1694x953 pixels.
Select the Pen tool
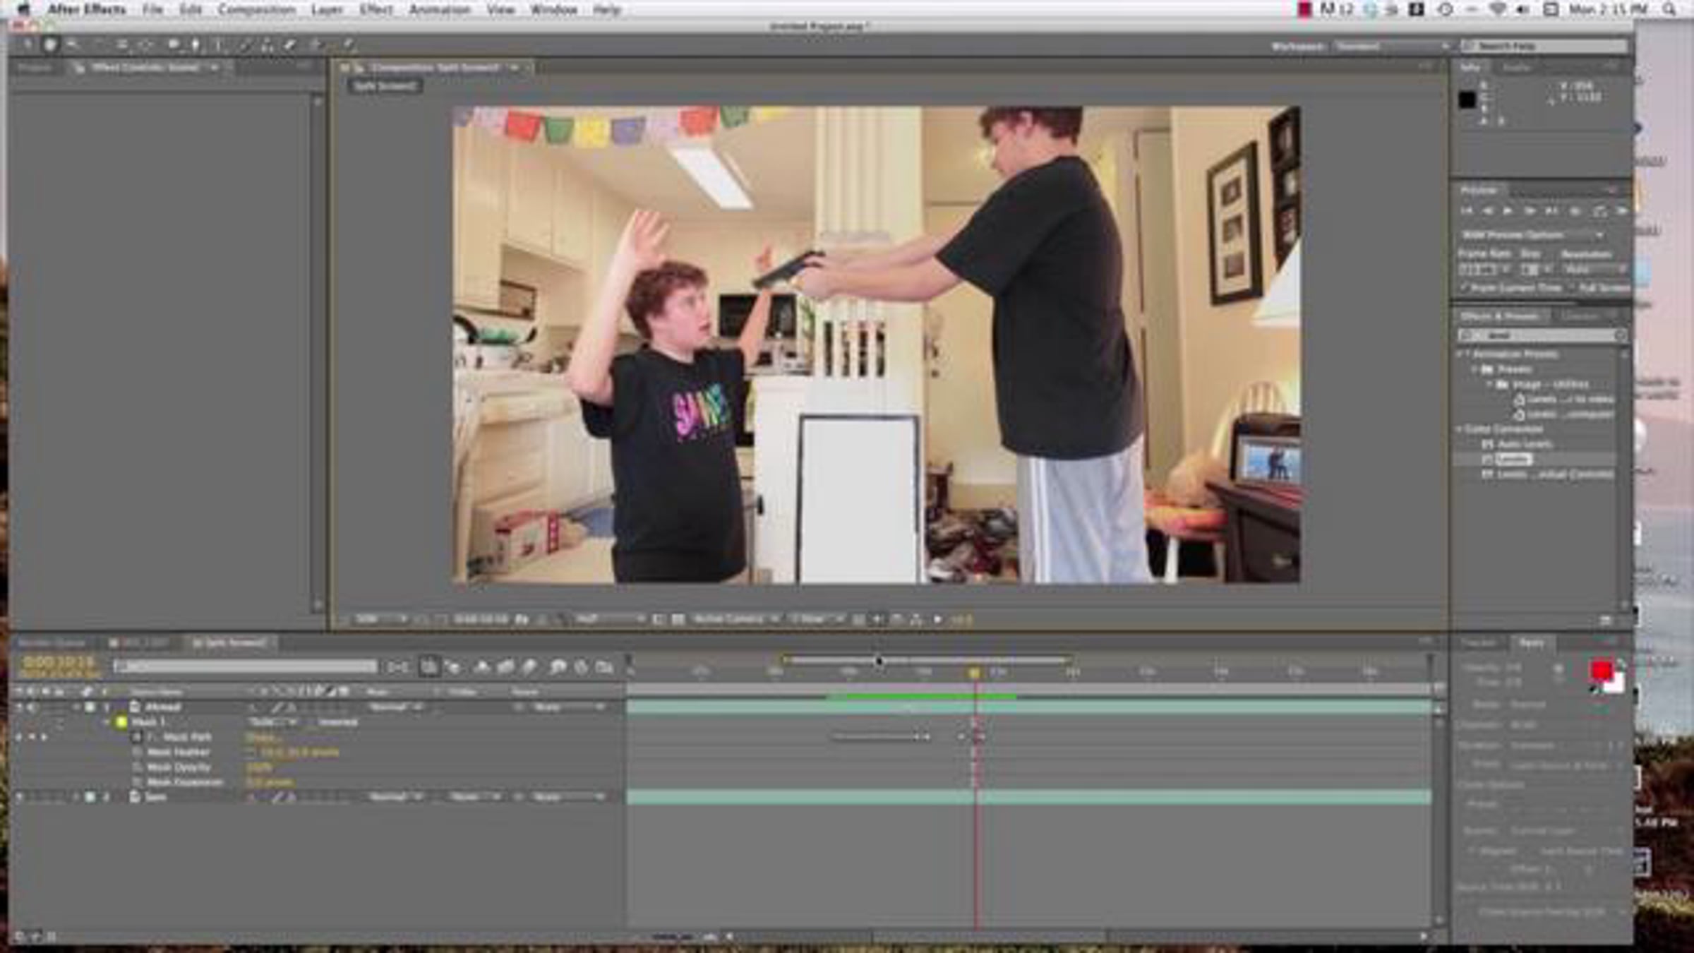point(196,45)
